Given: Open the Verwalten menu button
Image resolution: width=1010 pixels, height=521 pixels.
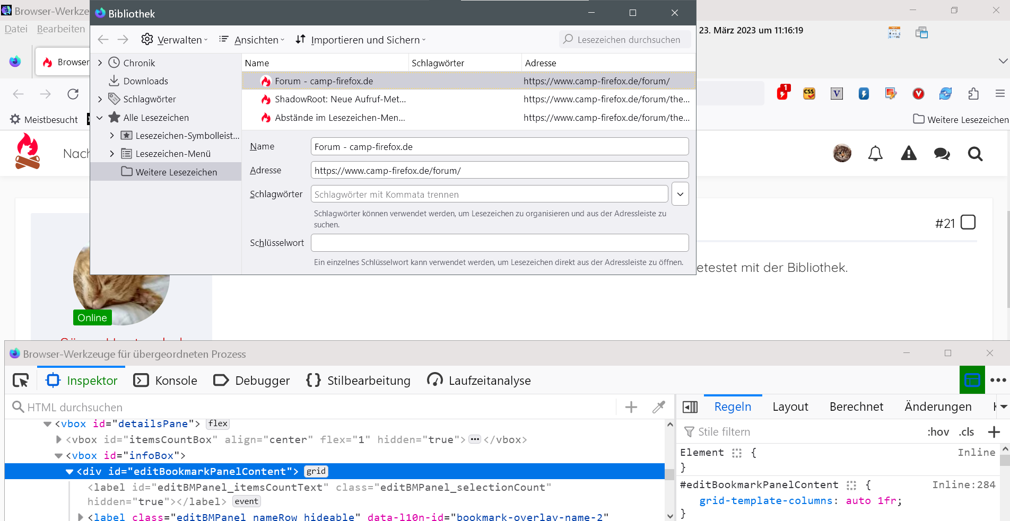Looking at the screenshot, I should coord(174,40).
